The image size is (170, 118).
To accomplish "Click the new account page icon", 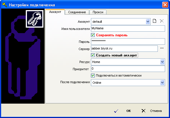I will (154, 21).
